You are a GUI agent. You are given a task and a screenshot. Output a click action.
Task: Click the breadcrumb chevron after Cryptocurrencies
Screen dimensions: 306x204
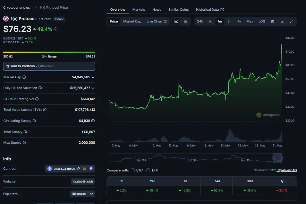click(35, 7)
